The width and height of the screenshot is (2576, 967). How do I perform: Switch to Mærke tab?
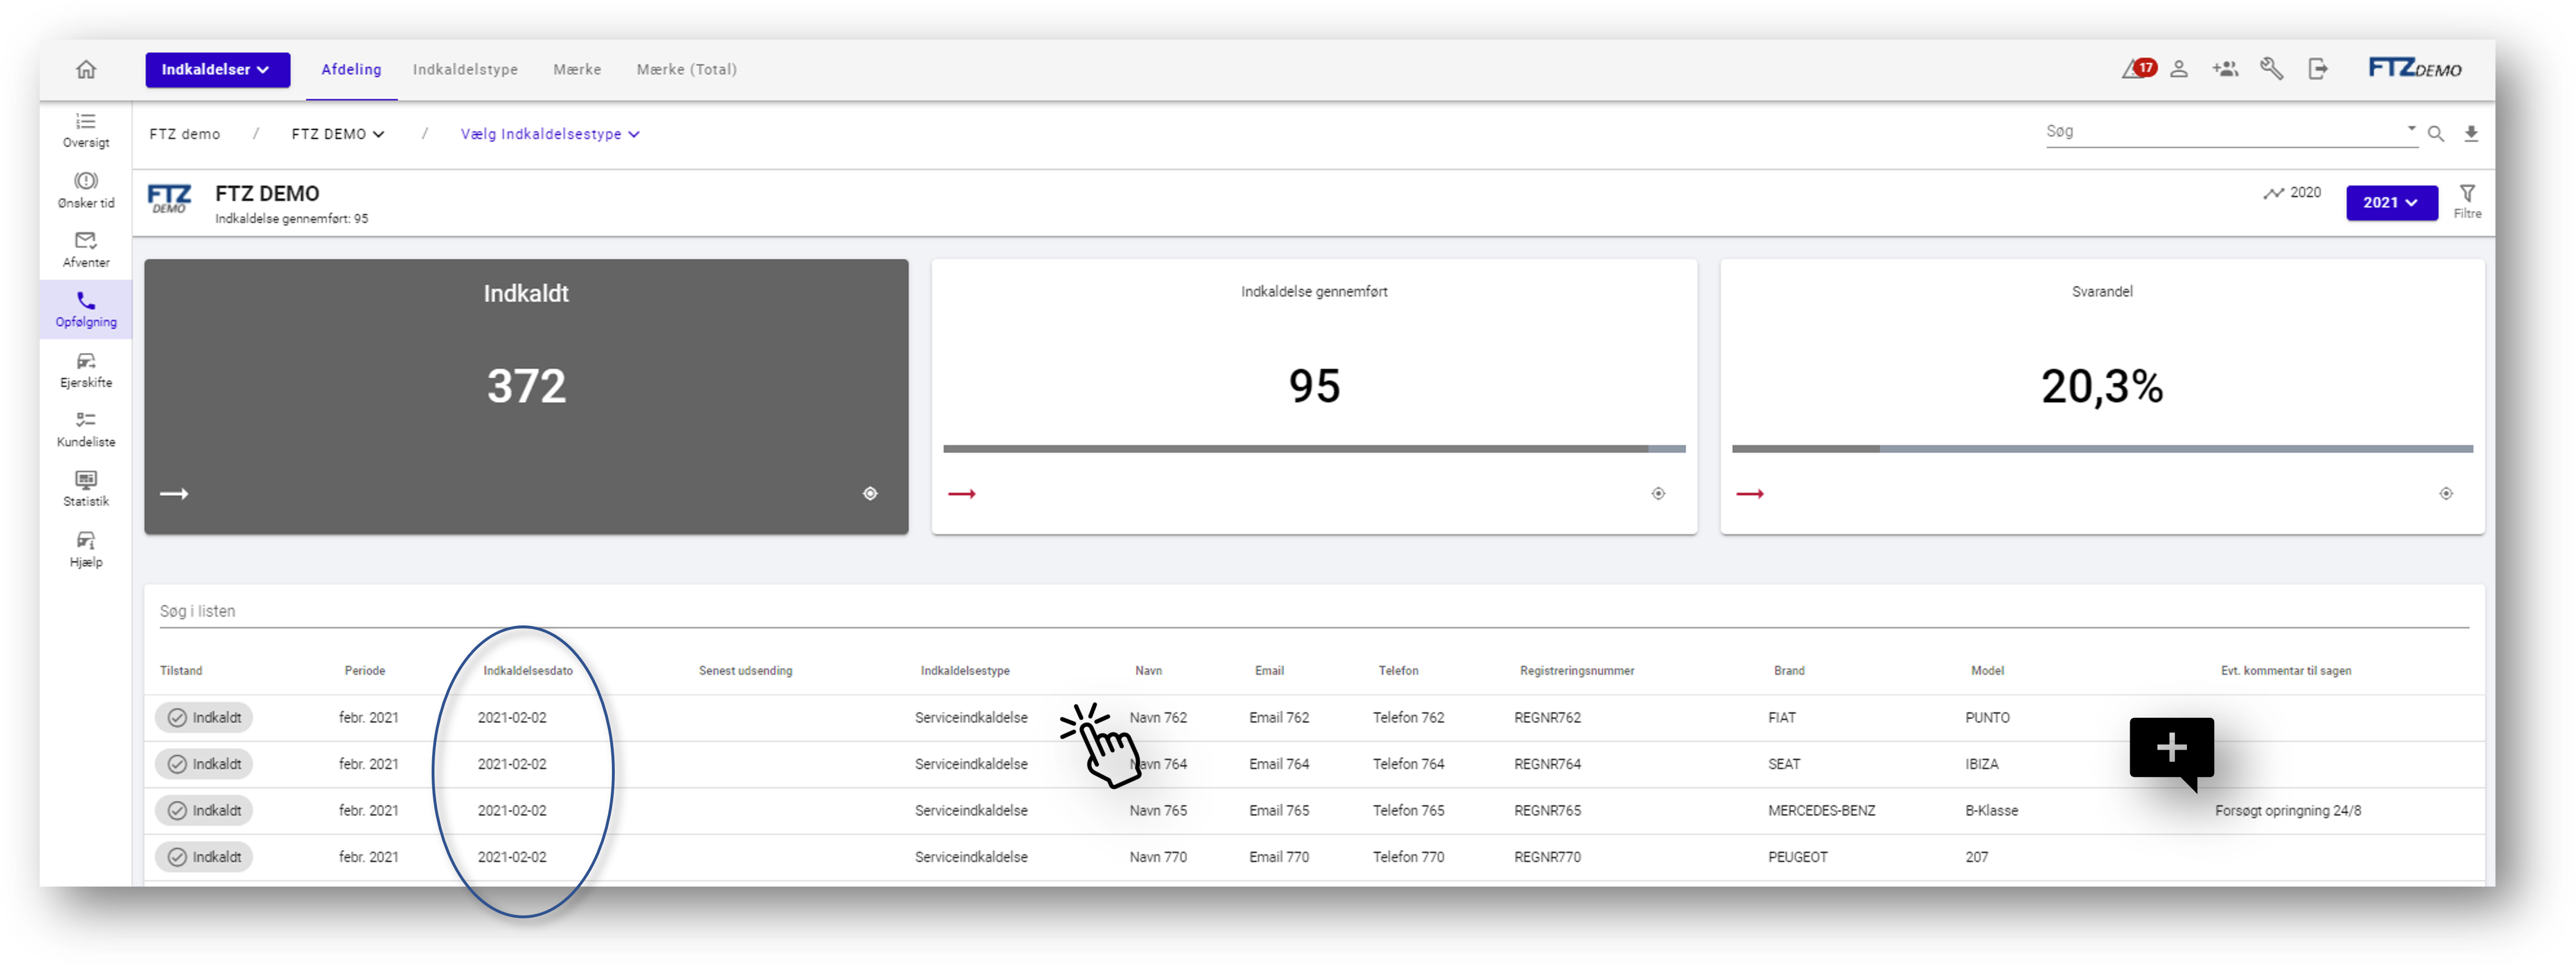(x=577, y=70)
